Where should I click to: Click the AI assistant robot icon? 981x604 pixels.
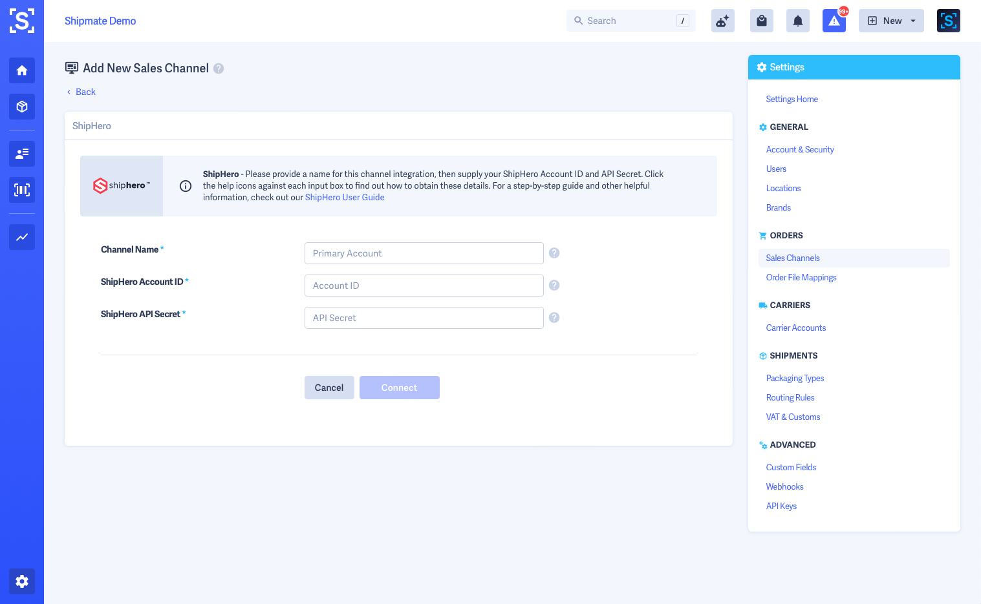723,21
